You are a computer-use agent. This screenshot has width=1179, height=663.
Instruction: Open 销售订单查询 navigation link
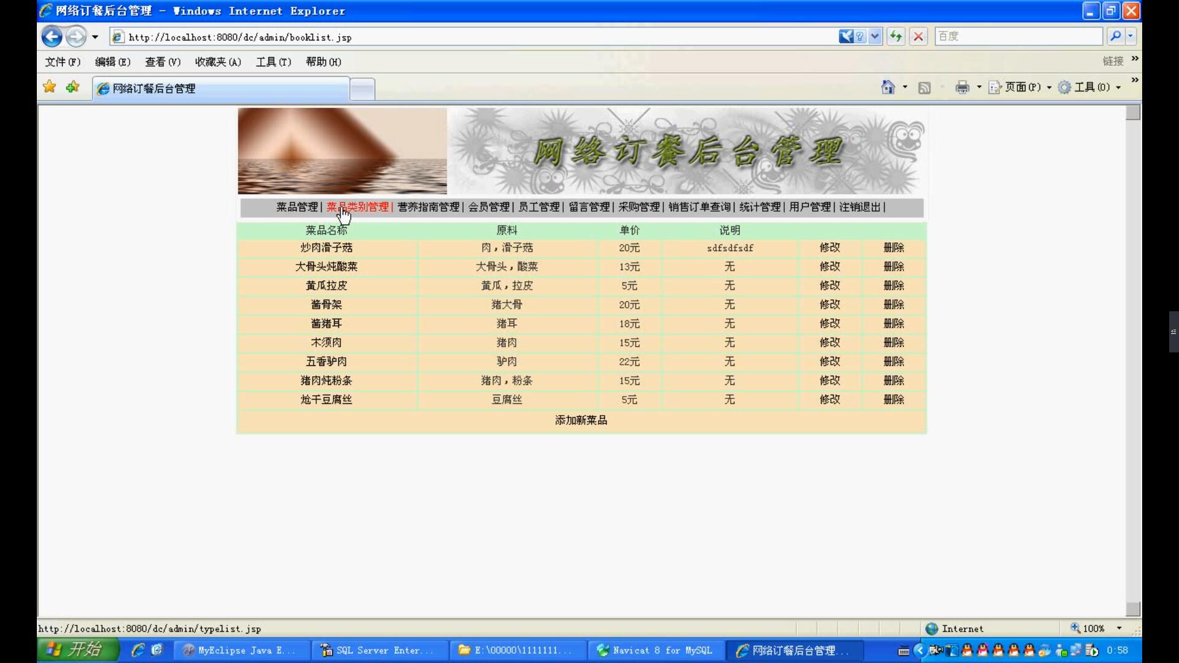(x=699, y=207)
